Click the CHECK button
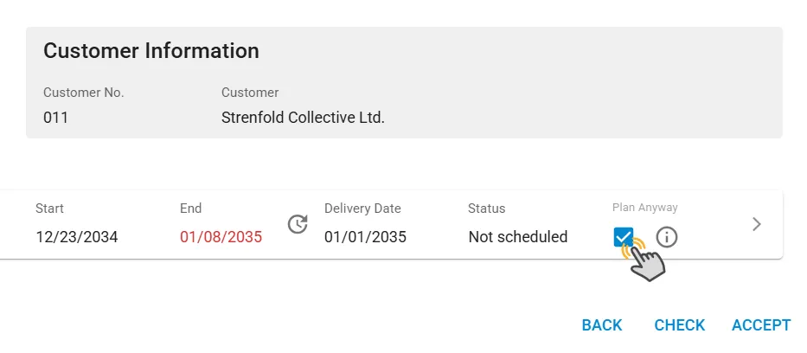 coord(679,325)
